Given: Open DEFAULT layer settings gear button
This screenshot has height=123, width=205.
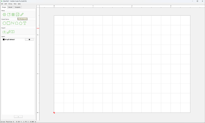Looking at the screenshot, I should [x=29, y=40].
